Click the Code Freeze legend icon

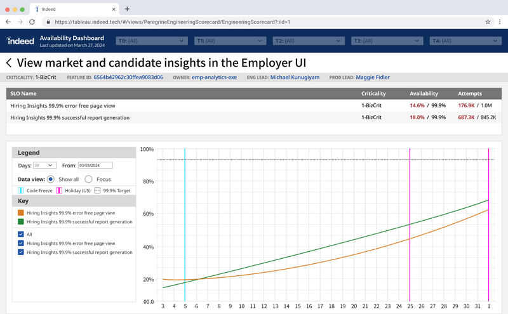(21, 190)
